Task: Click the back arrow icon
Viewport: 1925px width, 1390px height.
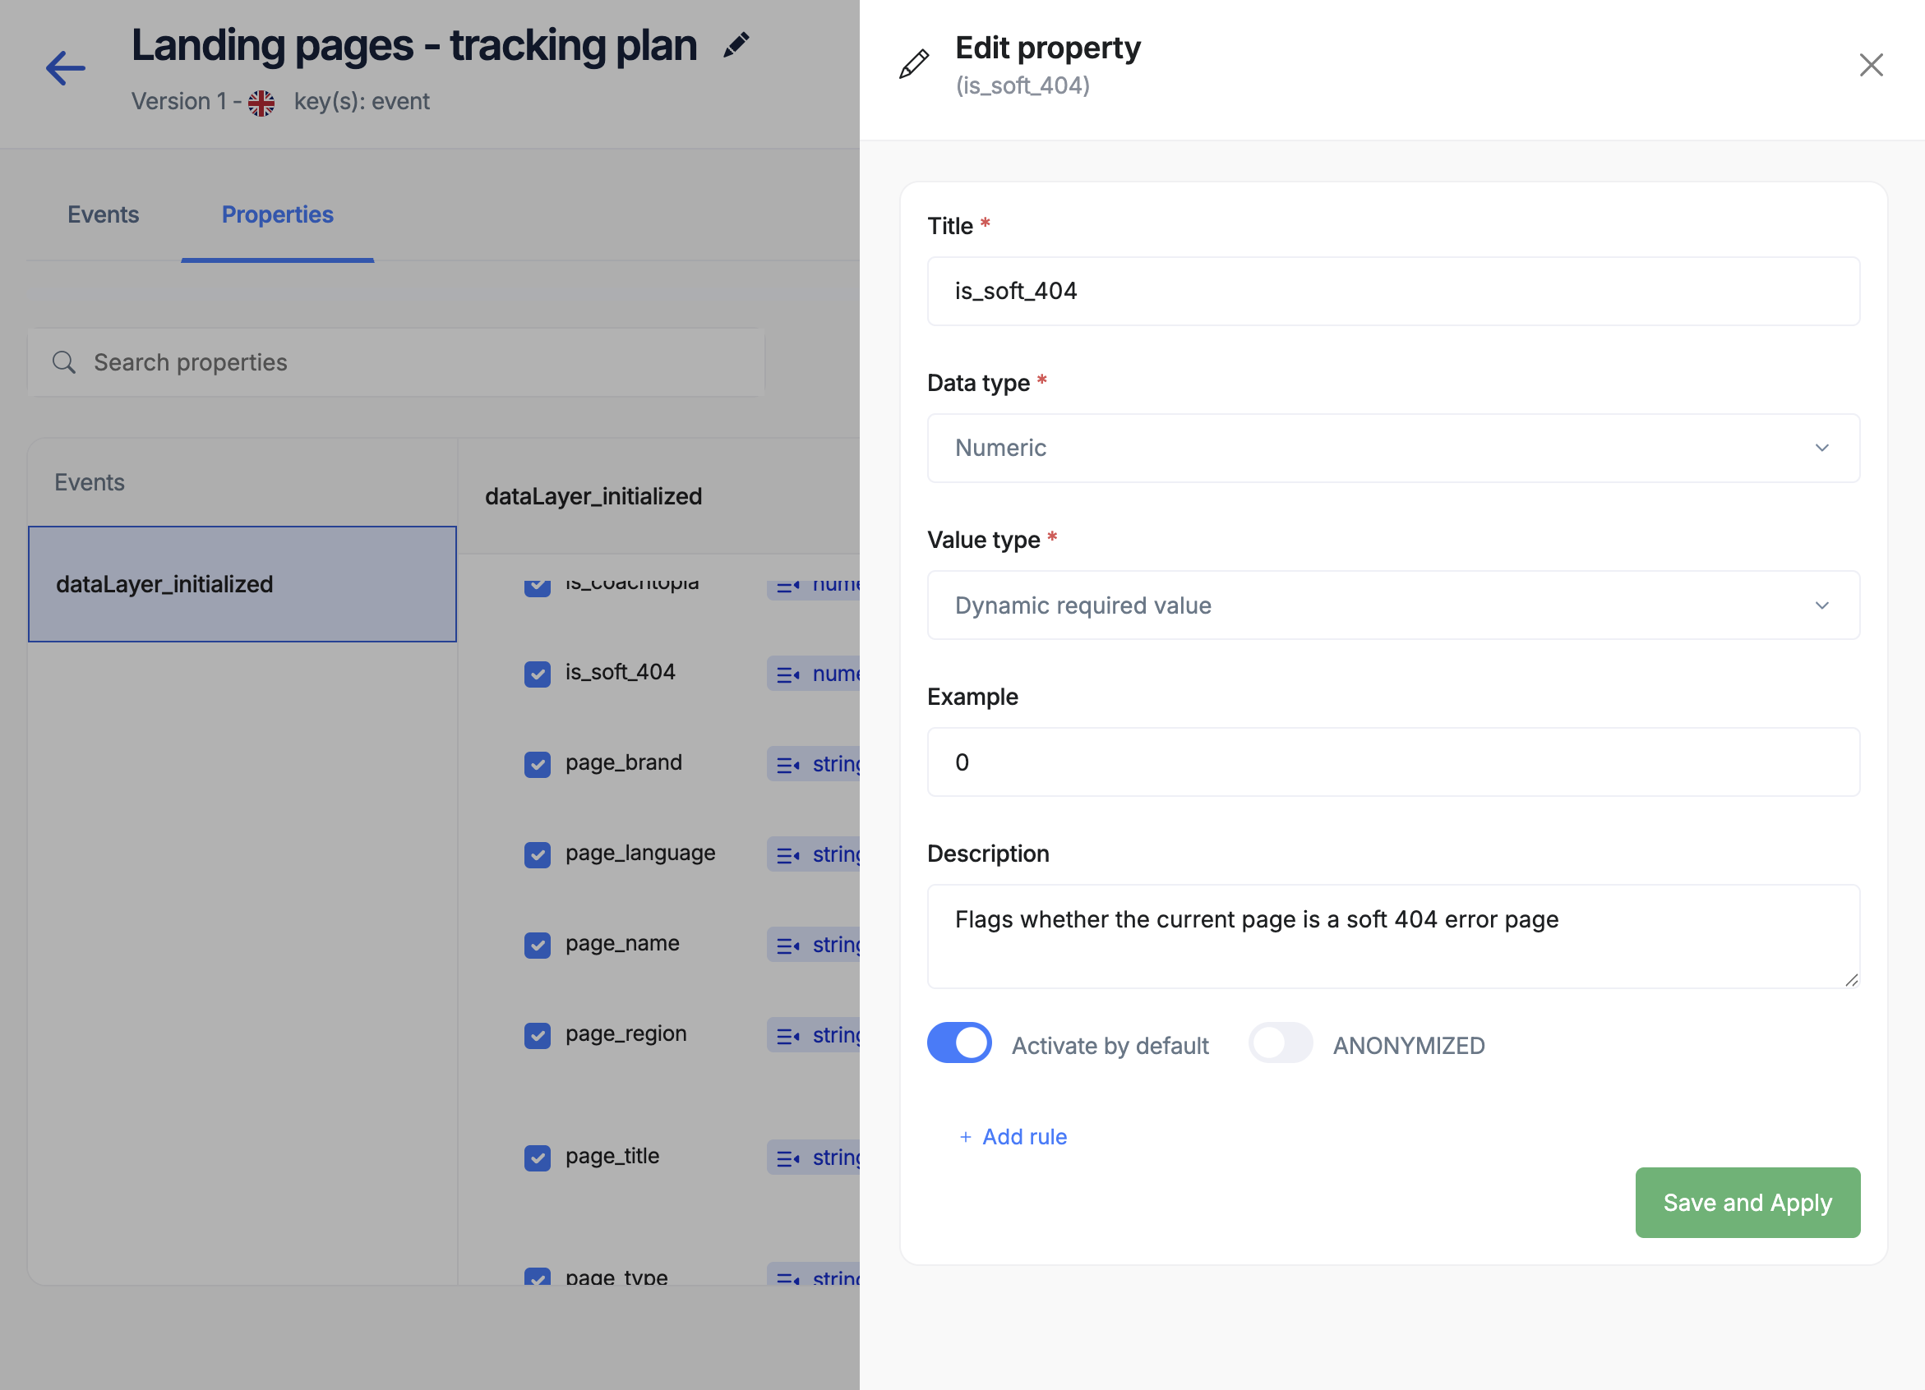Action: coord(66,69)
